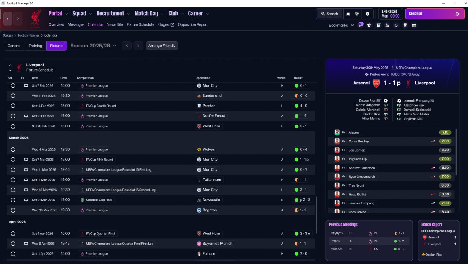Open the scouting search icon in bookmarks bar

387,26
